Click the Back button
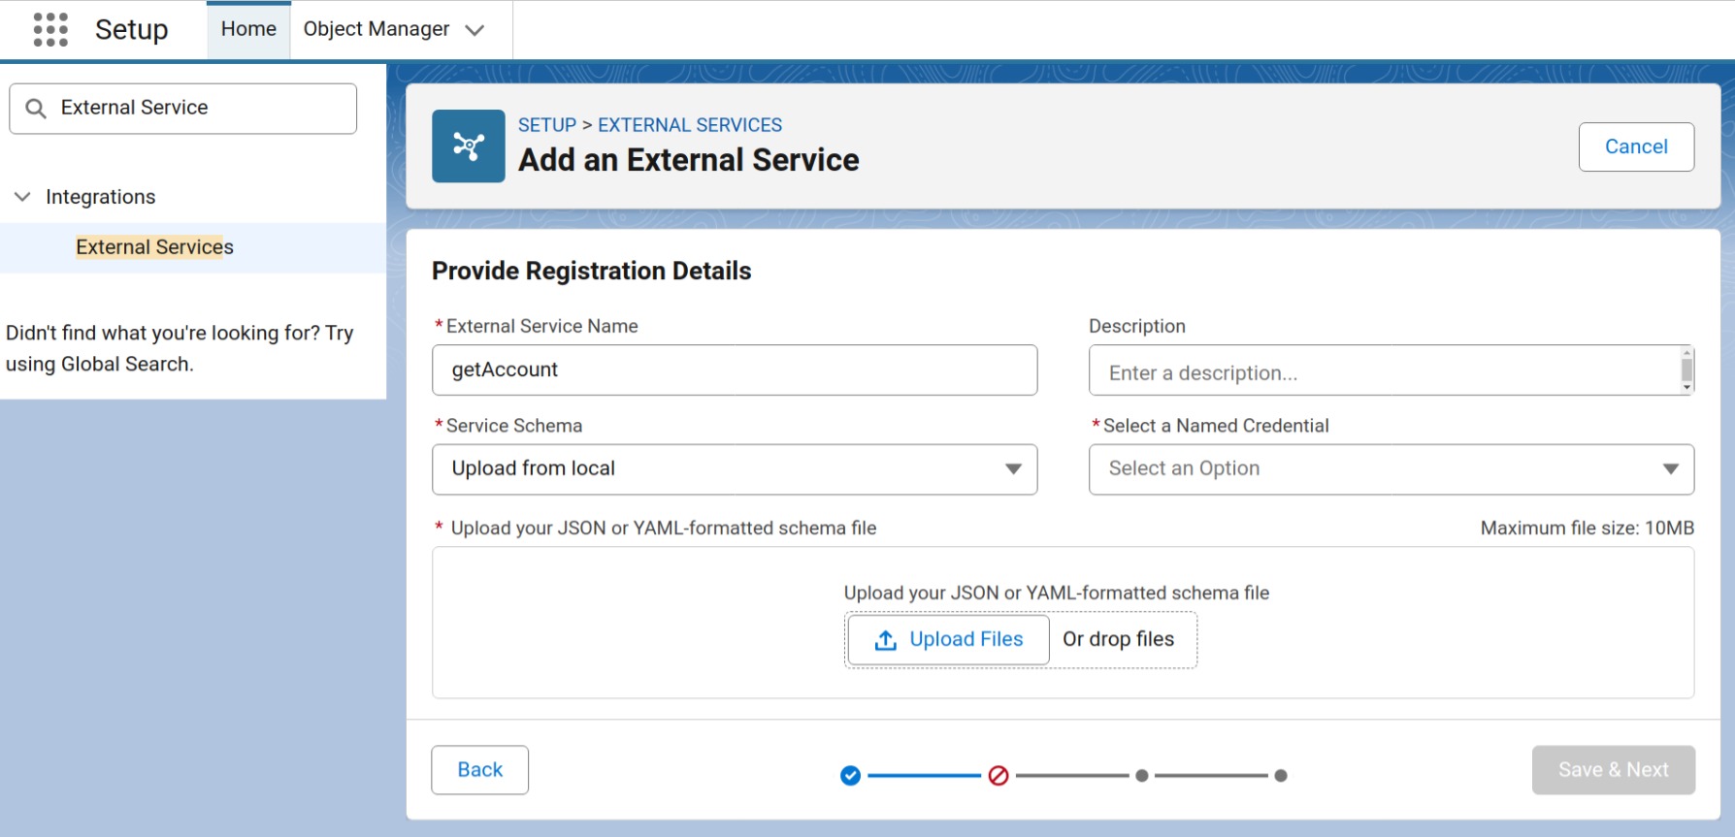This screenshot has width=1735, height=837. [x=479, y=770]
